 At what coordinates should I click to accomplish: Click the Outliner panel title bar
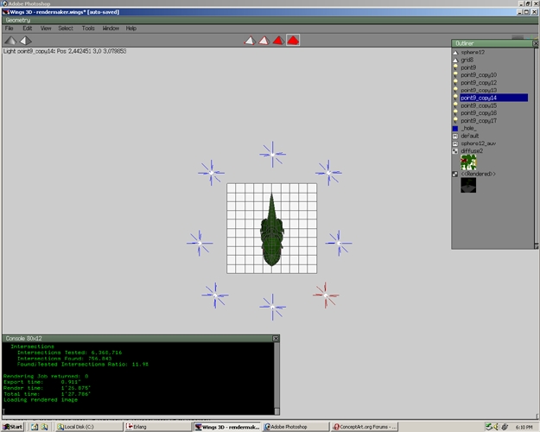492,43
